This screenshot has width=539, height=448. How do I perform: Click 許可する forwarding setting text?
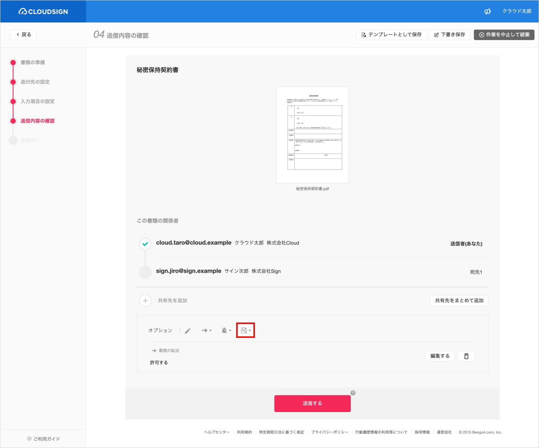point(159,363)
